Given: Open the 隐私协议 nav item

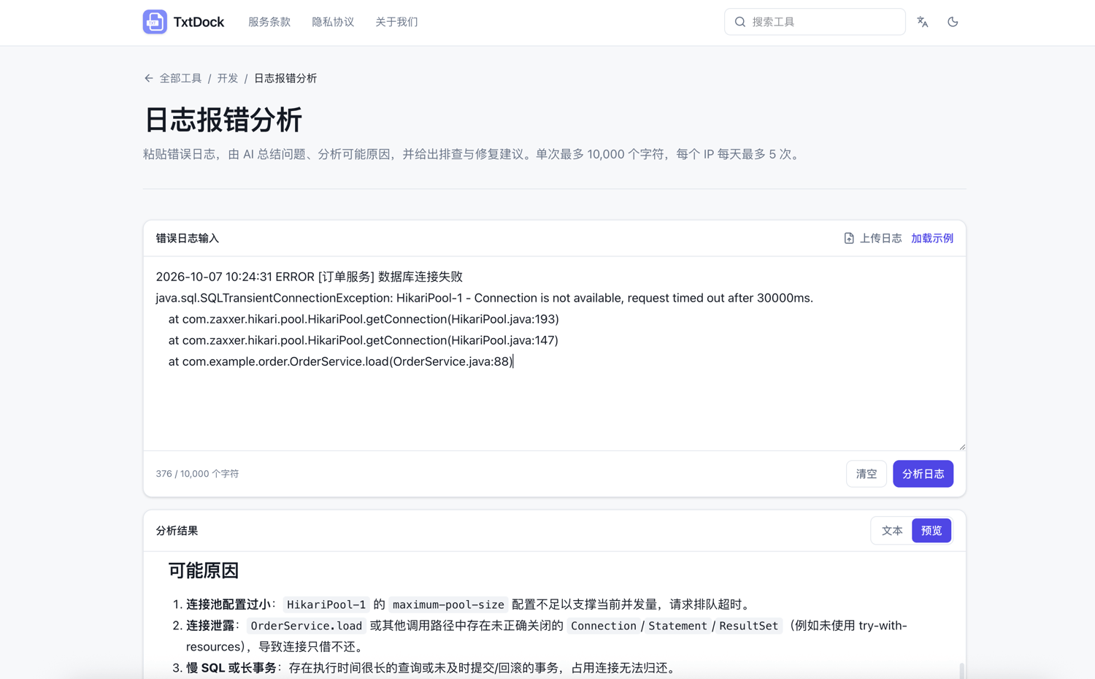Looking at the screenshot, I should tap(333, 22).
